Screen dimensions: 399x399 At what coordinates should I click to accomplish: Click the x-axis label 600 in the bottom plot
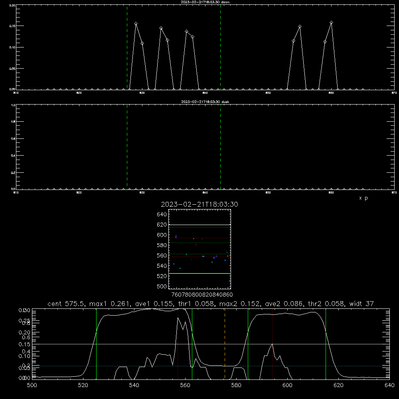click(x=288, y=385)
